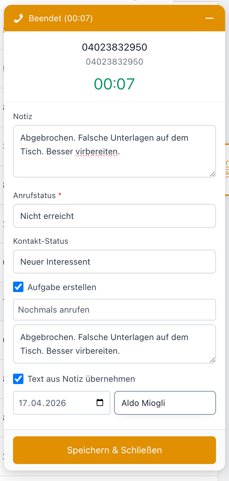The height and width of the screenshot is (481, 229).
Task: Click the Nochmals anrufen task title field
Action: (x=114, y=309)
